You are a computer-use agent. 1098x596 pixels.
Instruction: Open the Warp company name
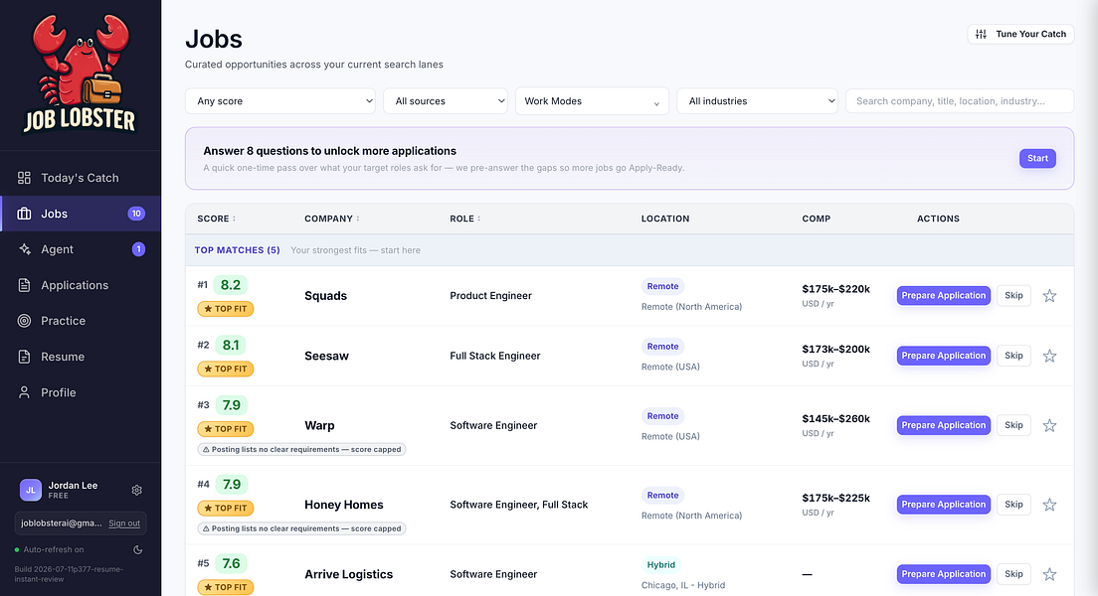coord(319,425)
